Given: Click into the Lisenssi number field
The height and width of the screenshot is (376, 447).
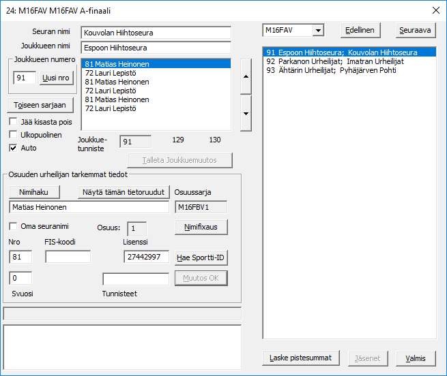Looking at the screenshot, I should click(146, 257).
